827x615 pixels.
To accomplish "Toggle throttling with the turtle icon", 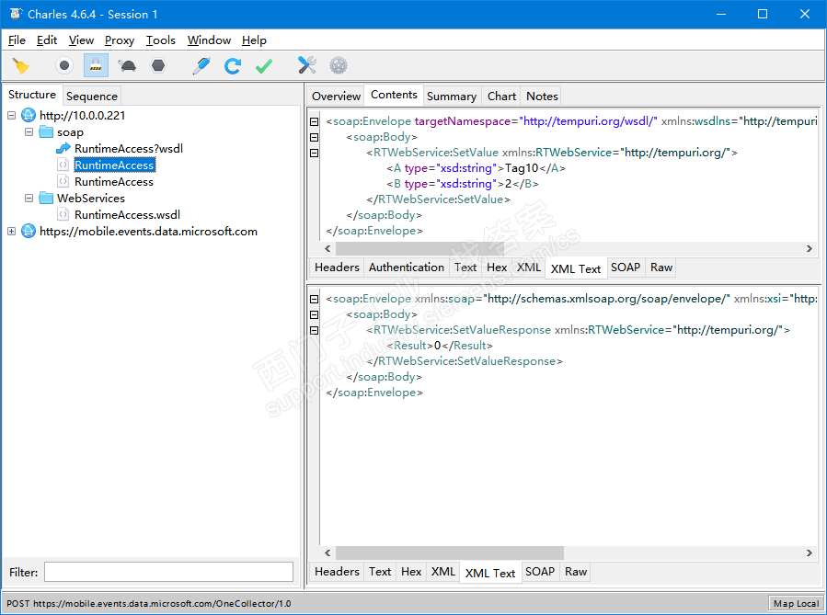I will point(127,65).
